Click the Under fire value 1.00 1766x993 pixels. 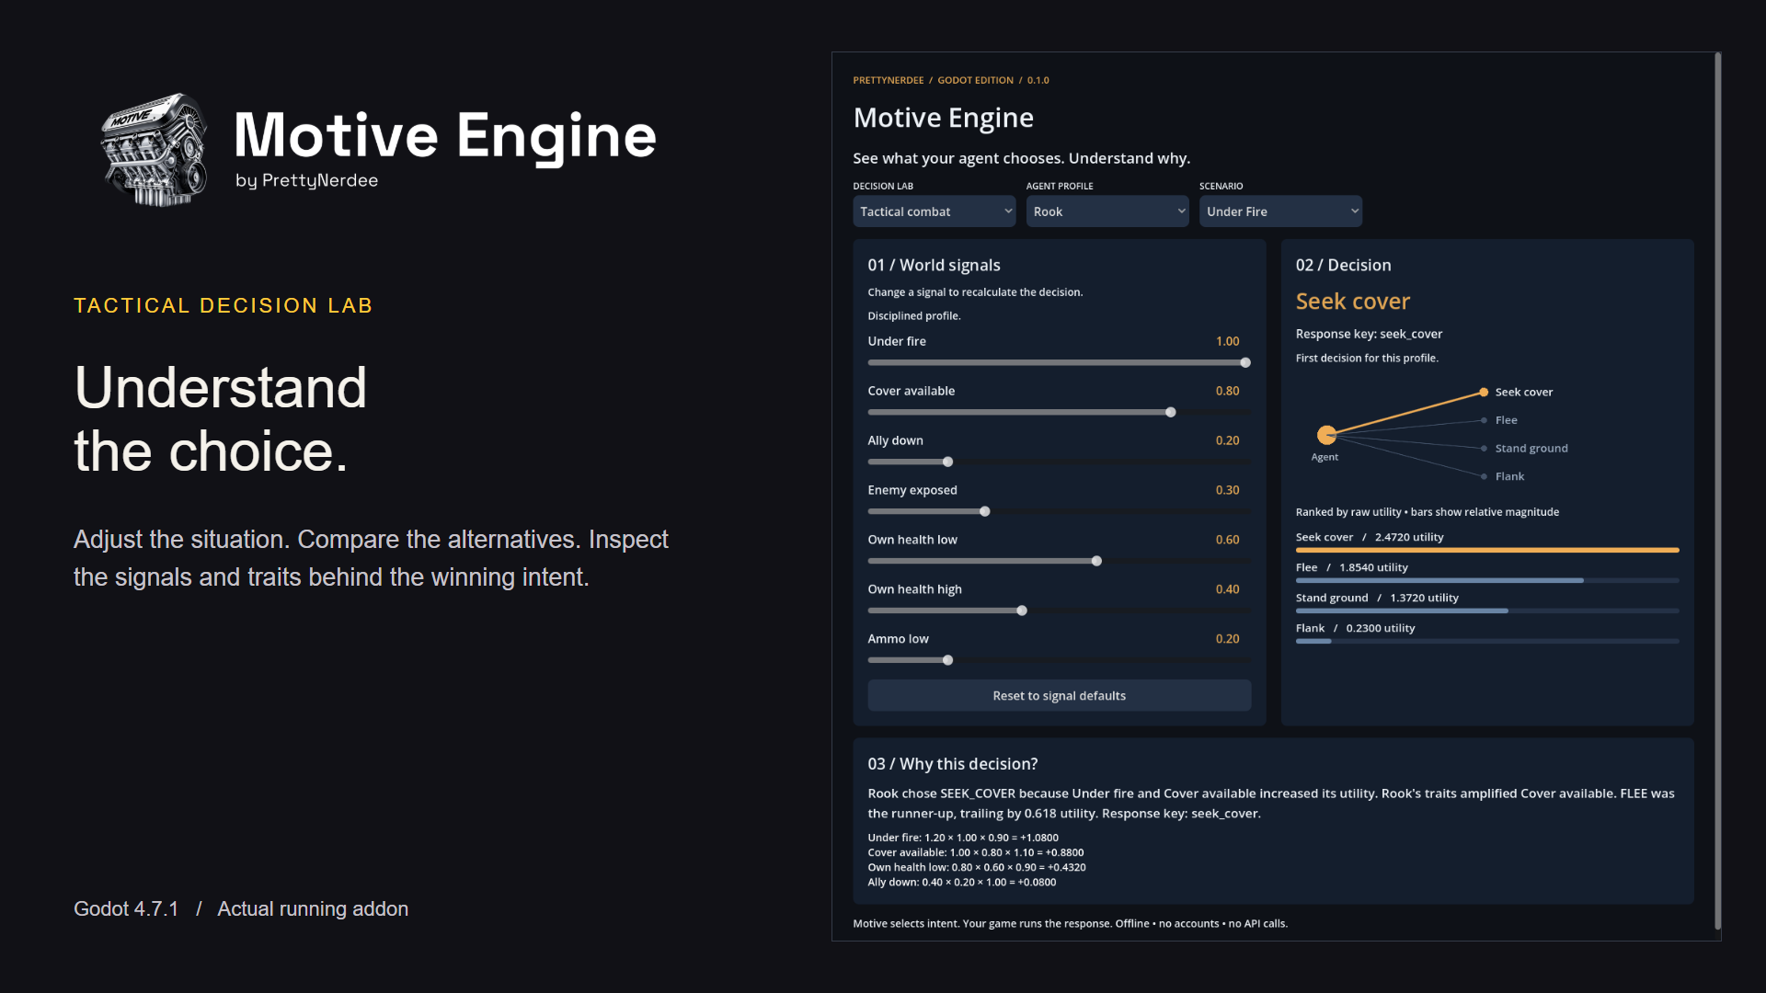pyautogui.click(x=1227, y=342)
